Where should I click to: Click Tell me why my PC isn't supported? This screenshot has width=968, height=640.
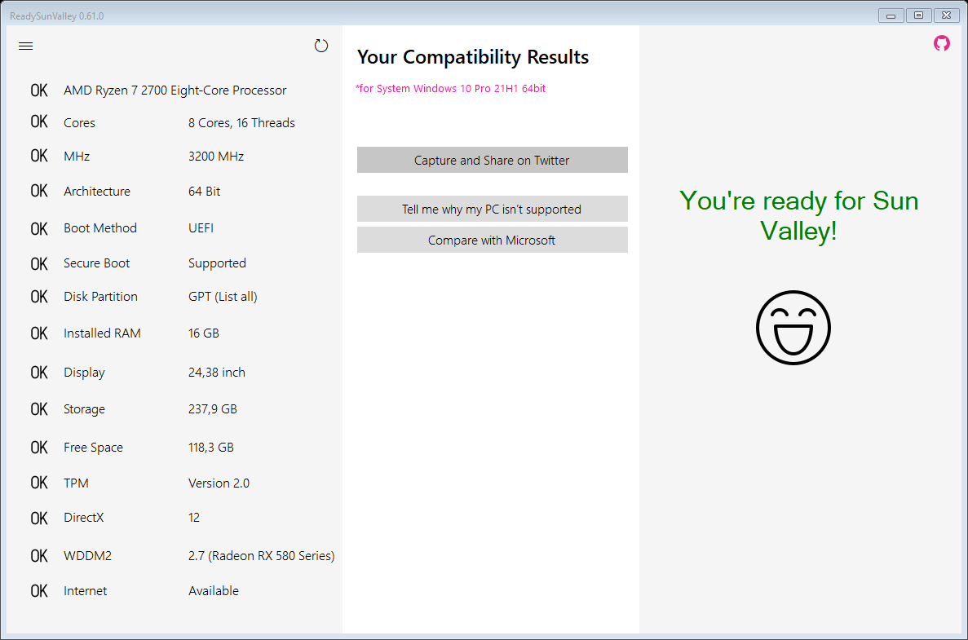pyautogui.click(x=492, y=210)
